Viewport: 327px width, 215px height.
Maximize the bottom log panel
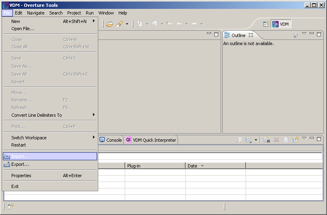pos(319,139)
